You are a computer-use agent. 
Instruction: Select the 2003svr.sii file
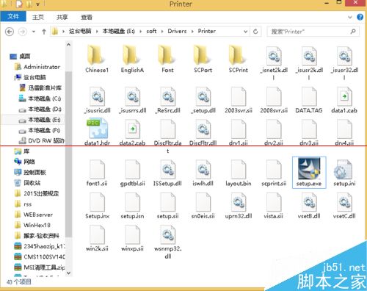coord(239,100)
